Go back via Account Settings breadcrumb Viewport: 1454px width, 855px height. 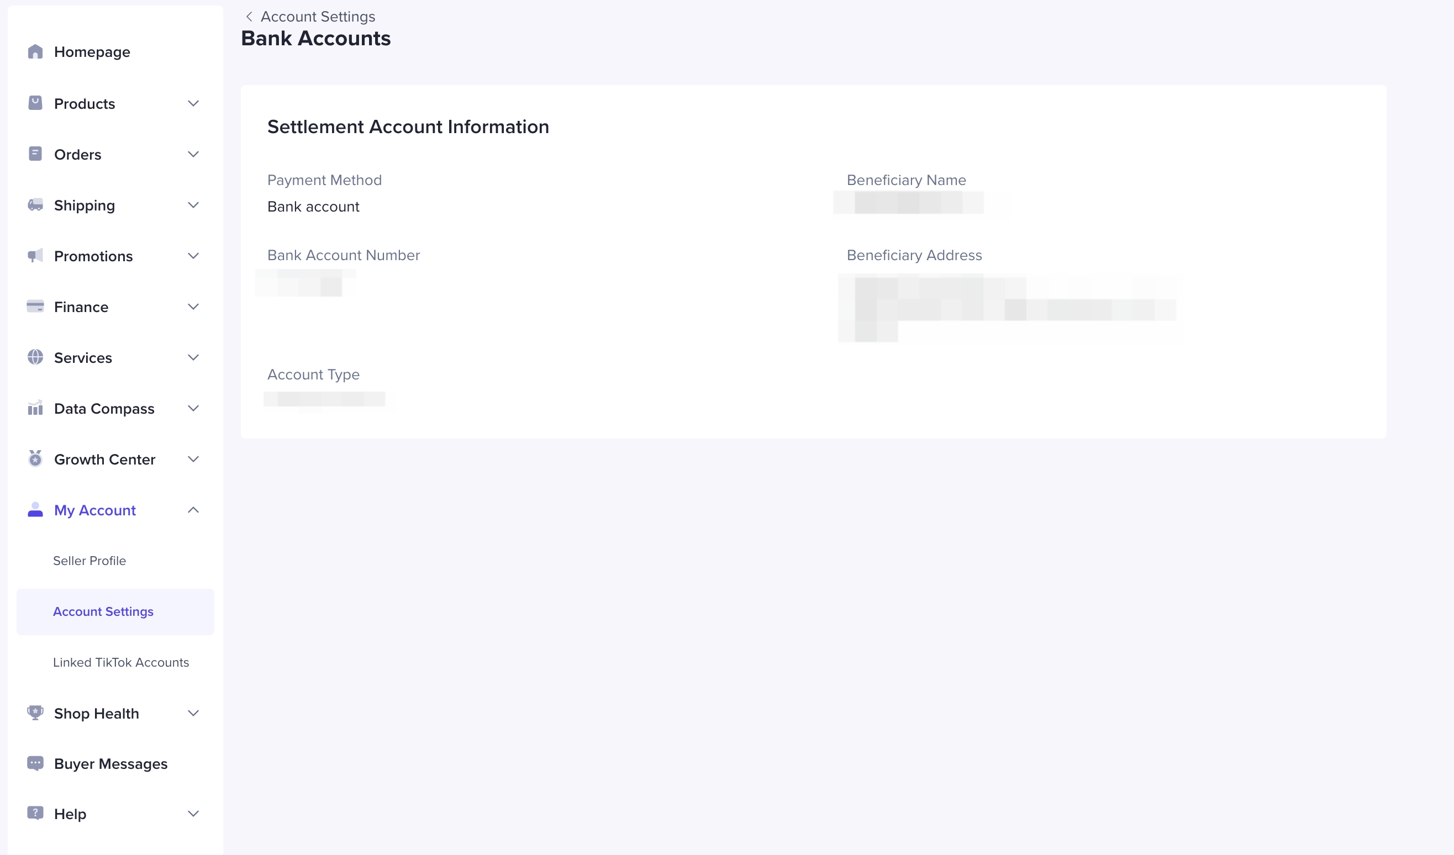click(x=317, y=17)
